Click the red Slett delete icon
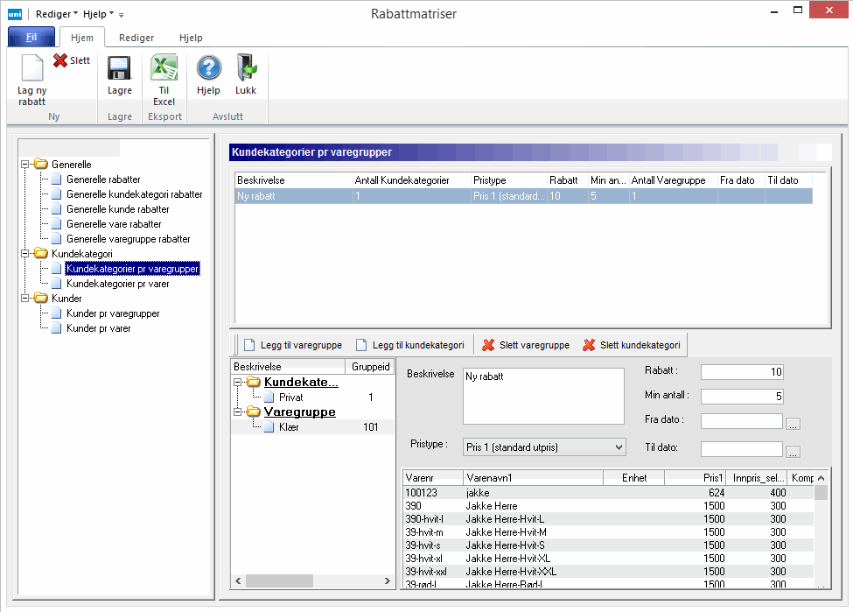Image resolution: width=853 pixels, height=612 pixels. point(60,61)
